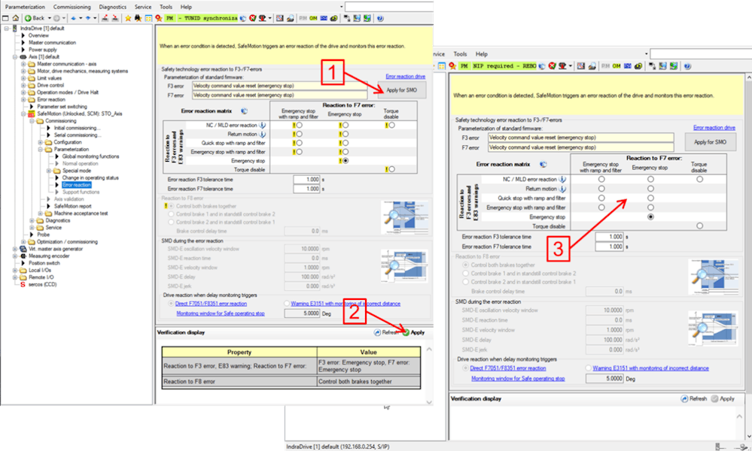This screenshot has height=451, width=752.
Task: Select Global monitoring functions tree item
Action: pos(90,156)
